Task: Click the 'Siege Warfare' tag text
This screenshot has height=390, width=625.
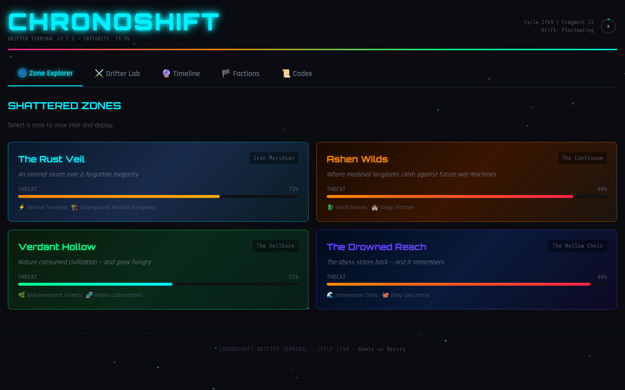Action: point(396,207)
